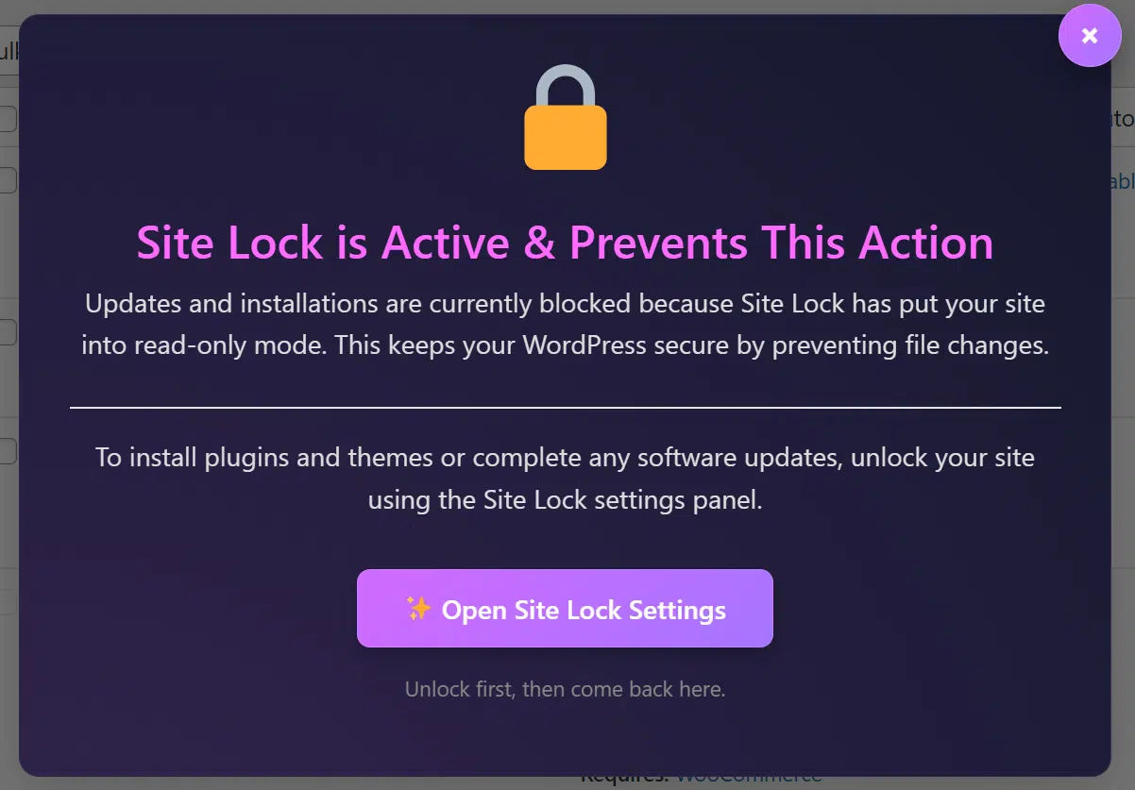Click the partly hidden column header at the right edge
The height and width of the screenshot is (790, 1135).
1124,119
